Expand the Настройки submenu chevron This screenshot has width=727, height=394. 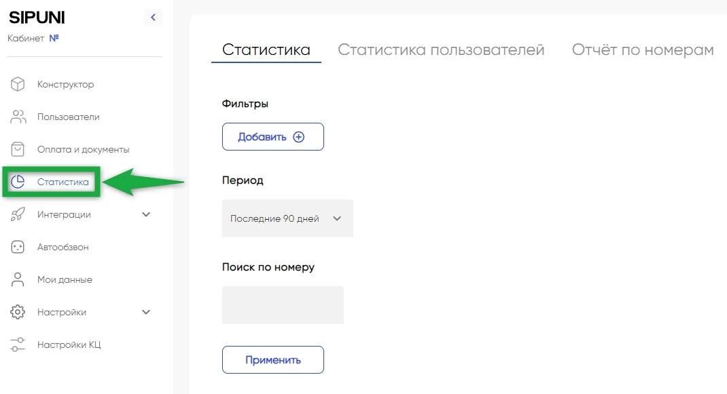click(x=146, y=312)
